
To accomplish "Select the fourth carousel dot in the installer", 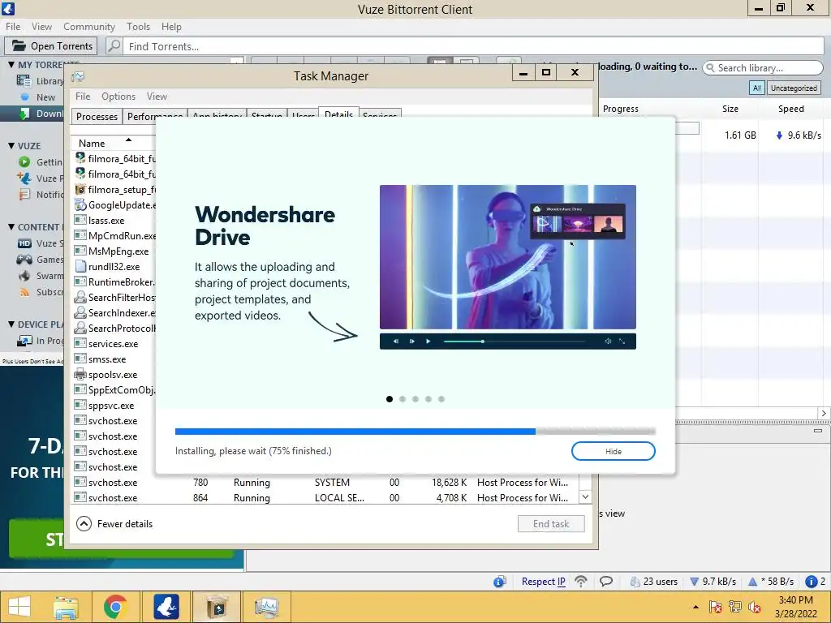I will click(428, 399).
